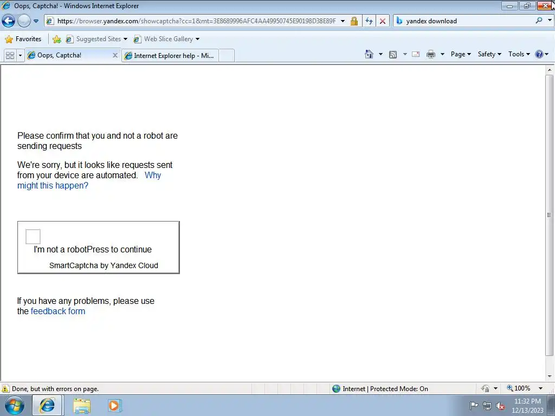Screen dimensions: 555x416
Task: Click the Action Center flag tray icon
Action: (x=474, y=405)
